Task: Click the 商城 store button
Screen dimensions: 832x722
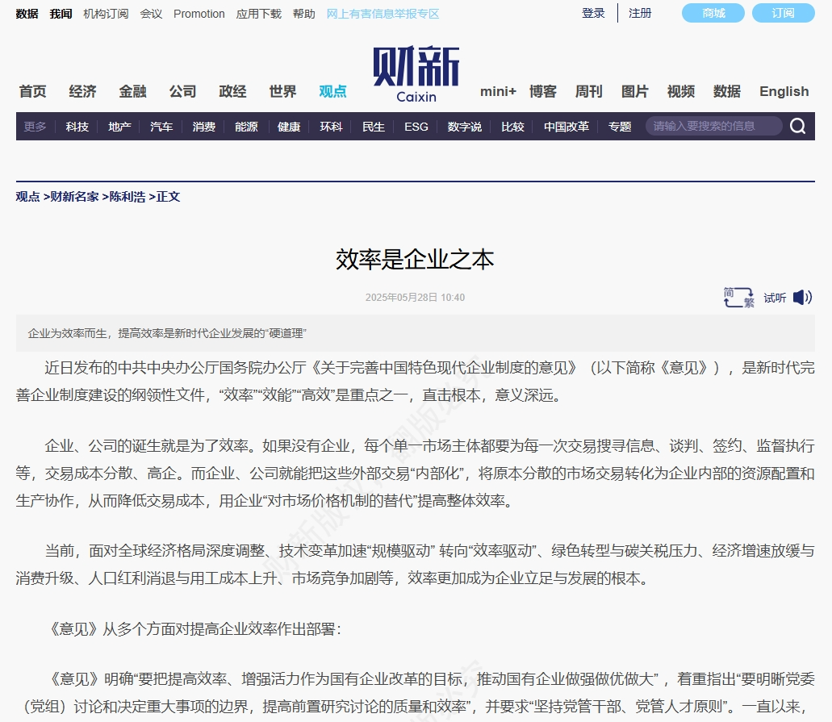Action: tap(713, 13)
